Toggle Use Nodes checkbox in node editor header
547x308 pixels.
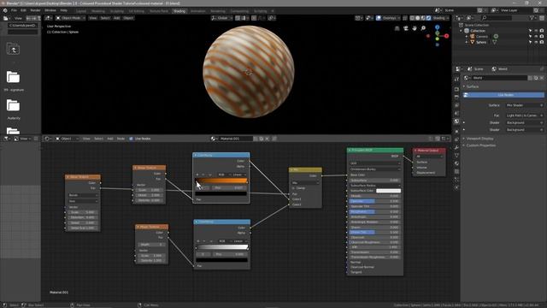click(x=131, y=139)
